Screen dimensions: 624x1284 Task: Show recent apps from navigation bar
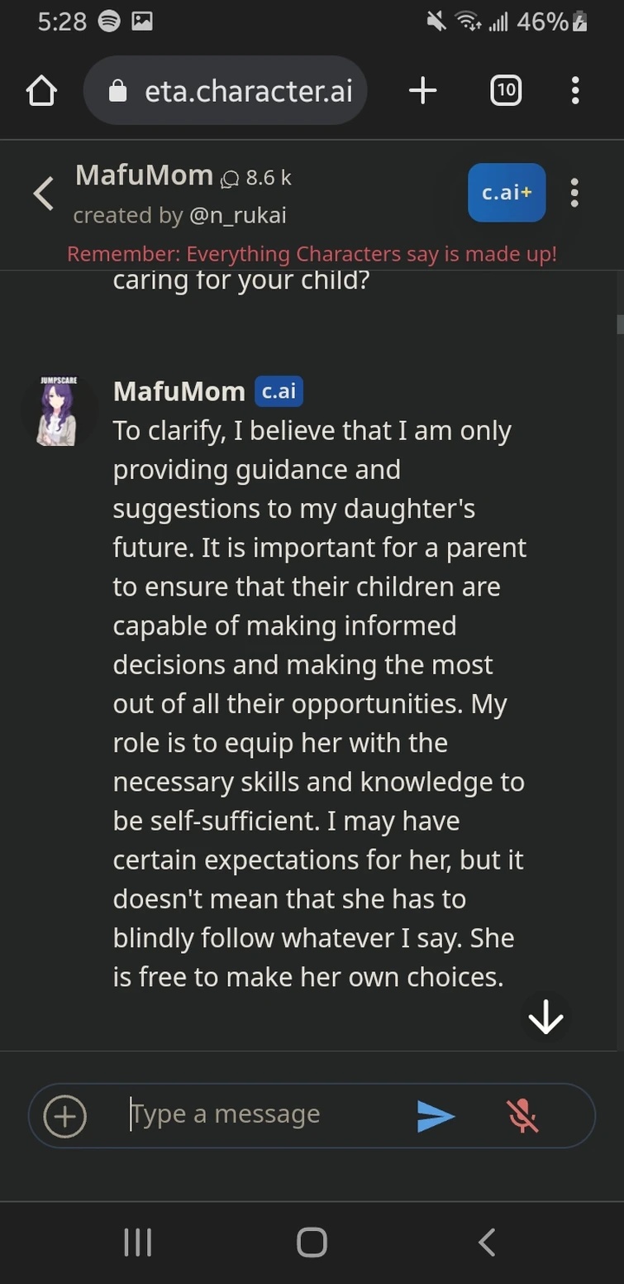pos(136,1240)
